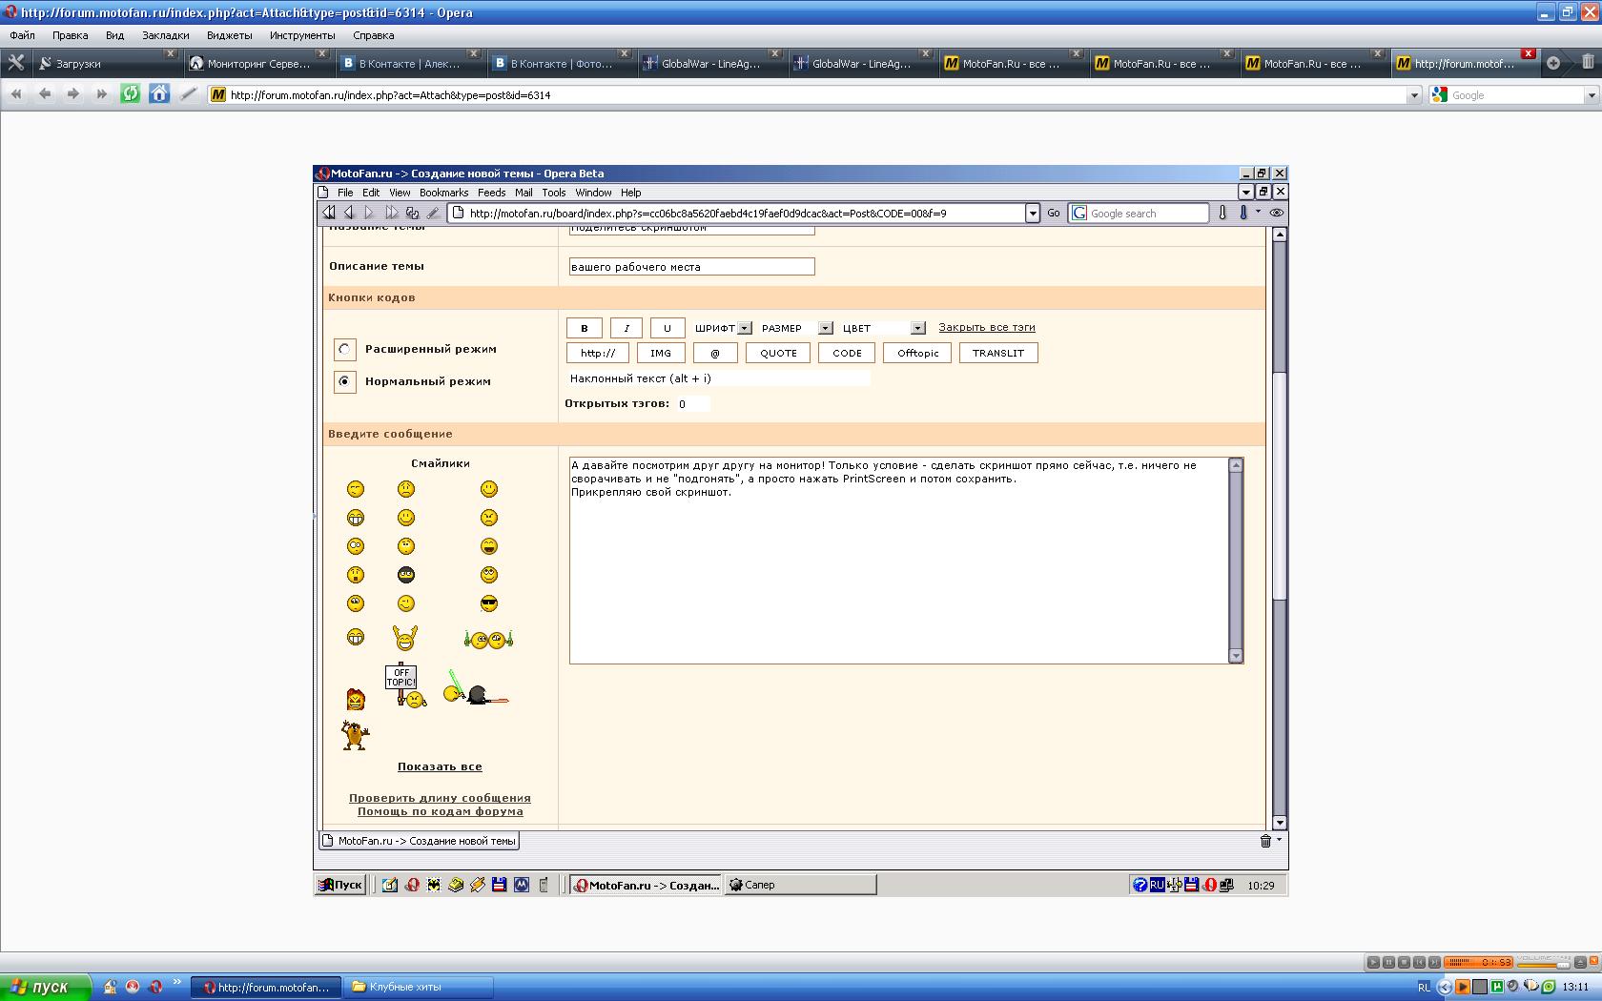This screenshot has height=1001, width=1602.
Task: Pause playback in the media player bar
Action: [1388, 962]
